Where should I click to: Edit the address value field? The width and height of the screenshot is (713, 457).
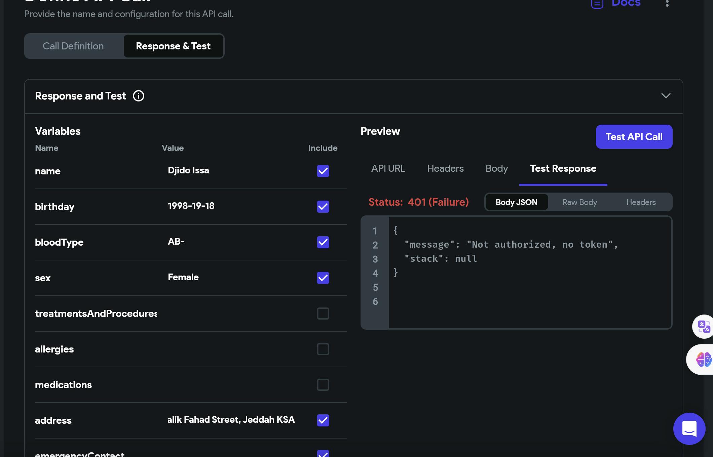click(x=232, y=420)
